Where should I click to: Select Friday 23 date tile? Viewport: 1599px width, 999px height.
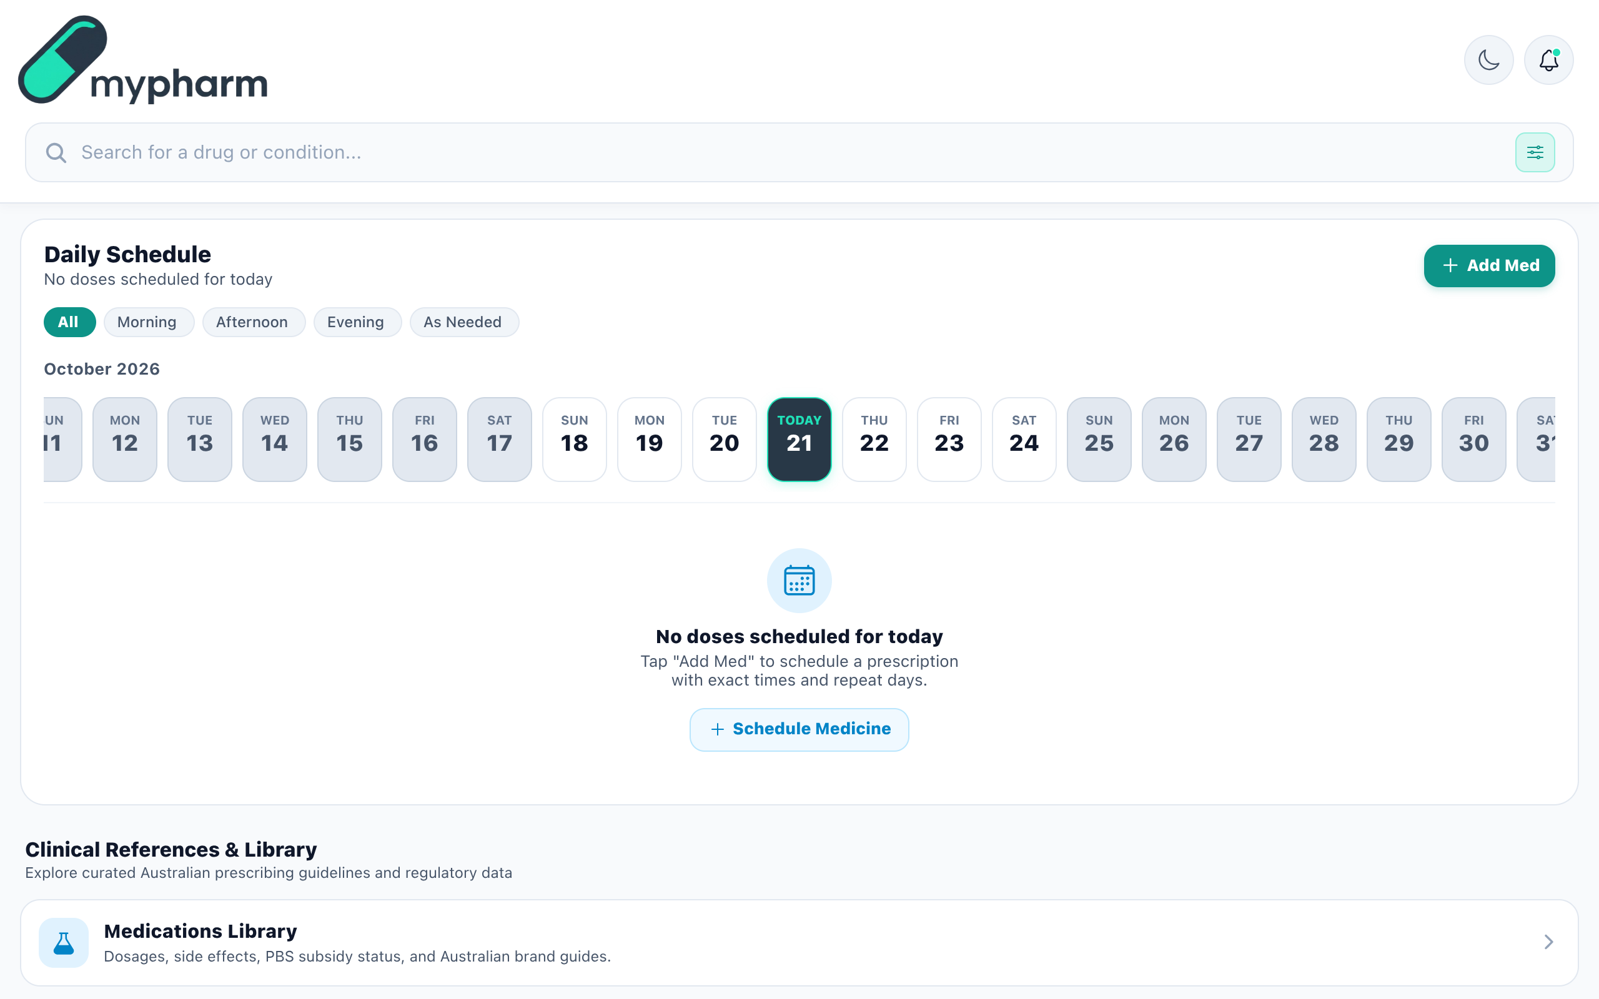pyautogui.click(x=949, y=440)
